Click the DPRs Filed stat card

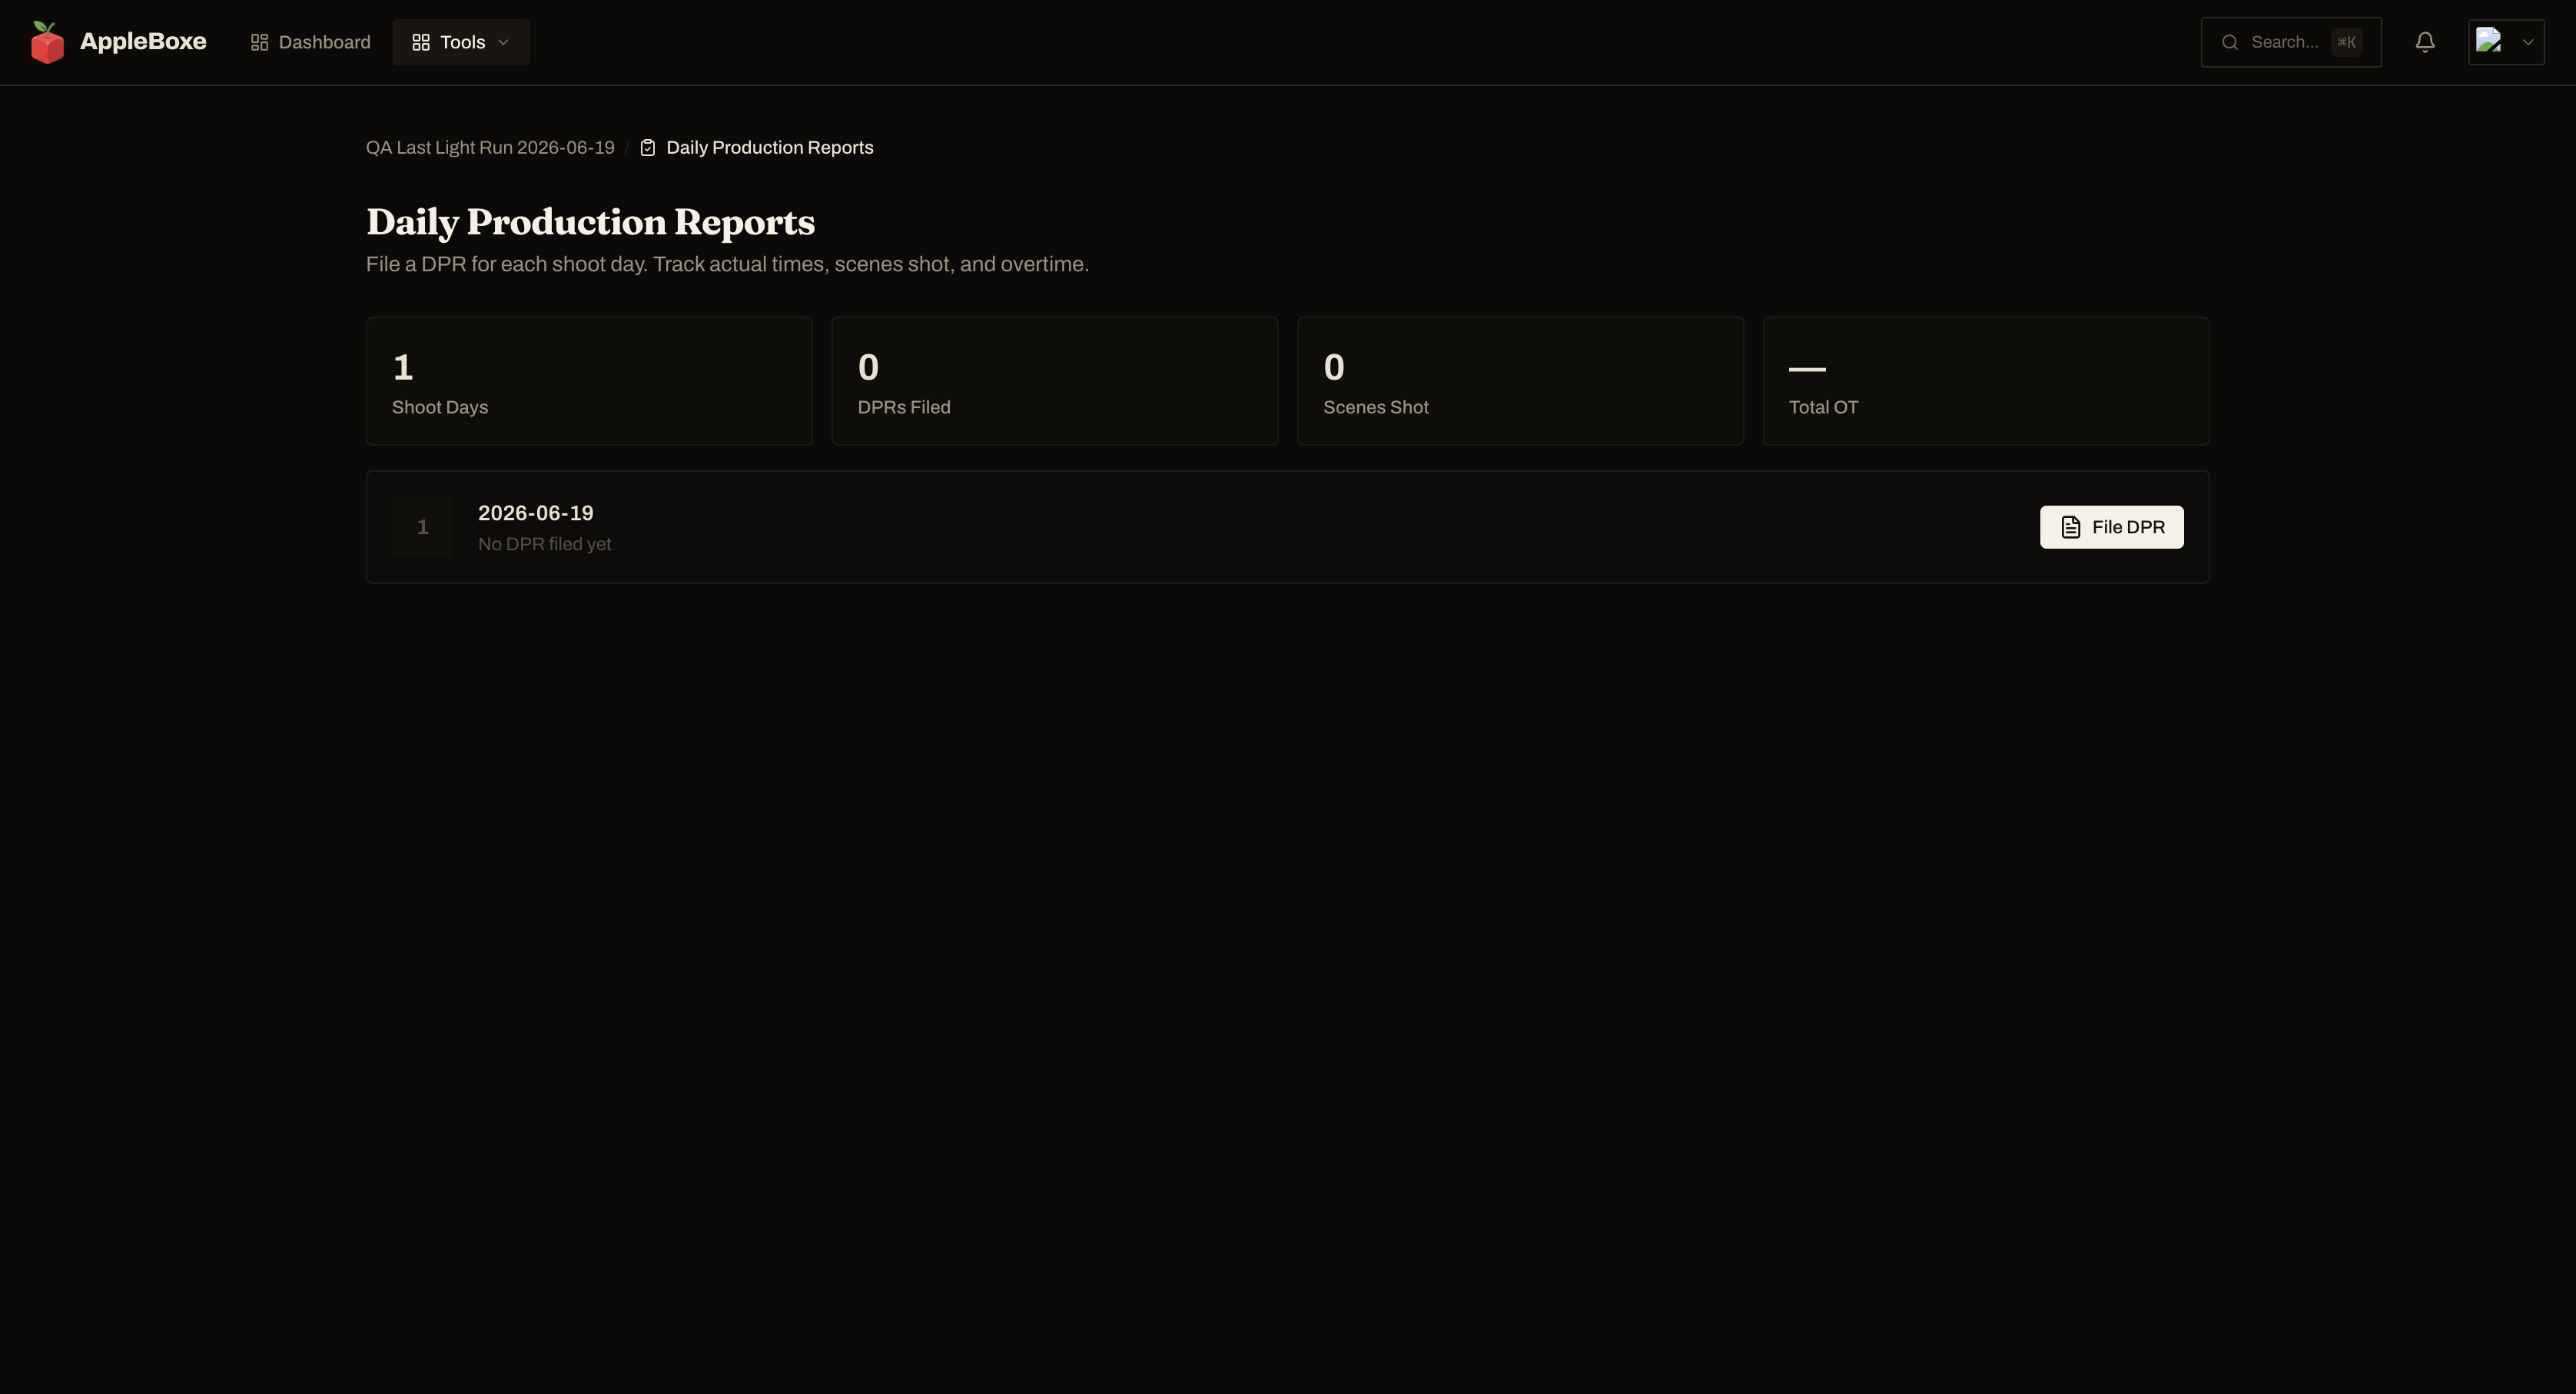(1055, 381)
